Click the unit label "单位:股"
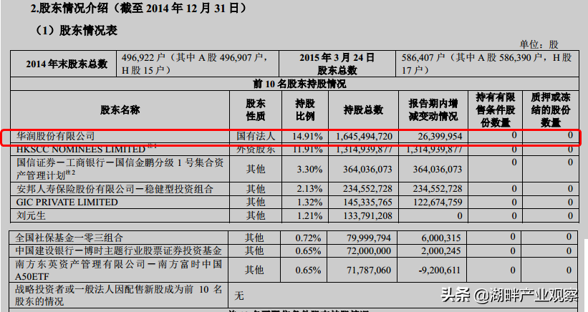The image size is (588, 312). point(539,44)
